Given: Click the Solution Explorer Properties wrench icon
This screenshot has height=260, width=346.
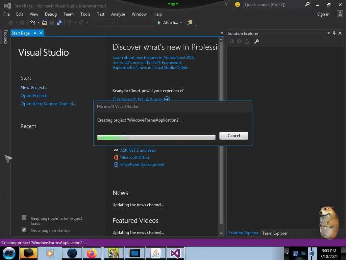Looking at the screenshot, I should 256,41.
